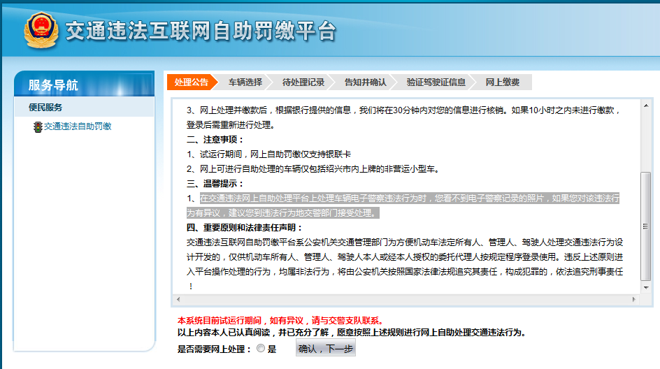This screenshot has height=369, width=660.
Task: Click the traffic light icon in sidebar
Action: click(x=37, y=127)
